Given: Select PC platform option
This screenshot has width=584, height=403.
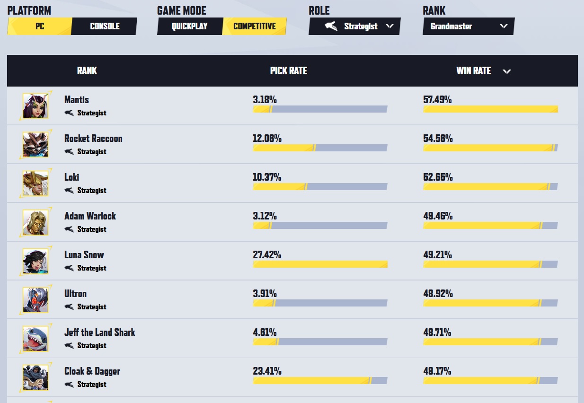Looking at the screenshot, I should 40,26.
